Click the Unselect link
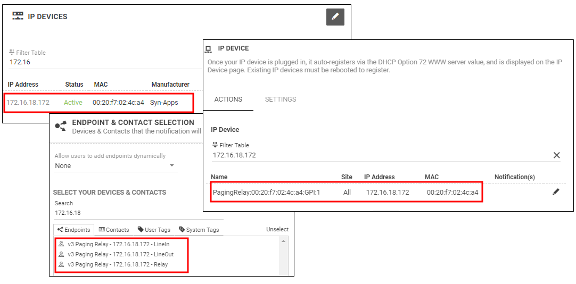576x284 pixels. point(277,229)
